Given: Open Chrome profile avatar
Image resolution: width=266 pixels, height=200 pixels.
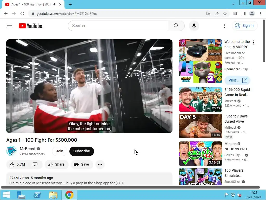Looking at the screenshot, I should click(x=252, y=14).
